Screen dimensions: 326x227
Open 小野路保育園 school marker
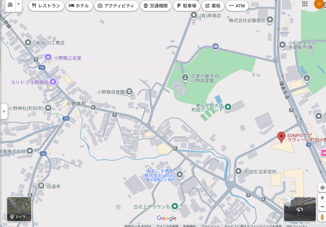129,91
